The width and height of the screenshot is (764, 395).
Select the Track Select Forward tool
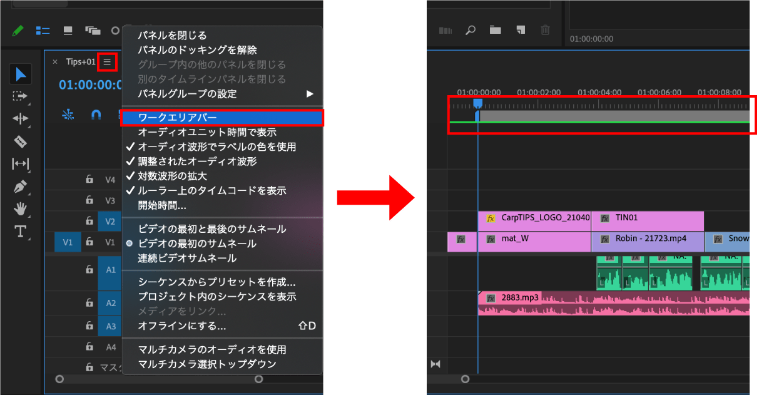coord(21,96)
